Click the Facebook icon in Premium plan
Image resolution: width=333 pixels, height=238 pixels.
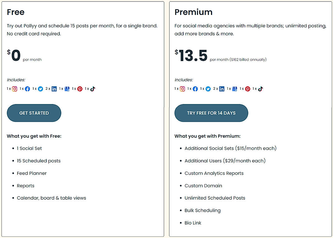[195, 89]
